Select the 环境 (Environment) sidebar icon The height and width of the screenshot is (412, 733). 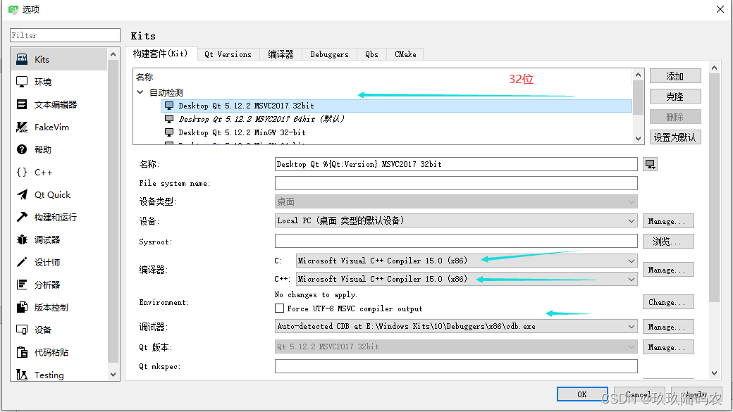coord(22,82)
